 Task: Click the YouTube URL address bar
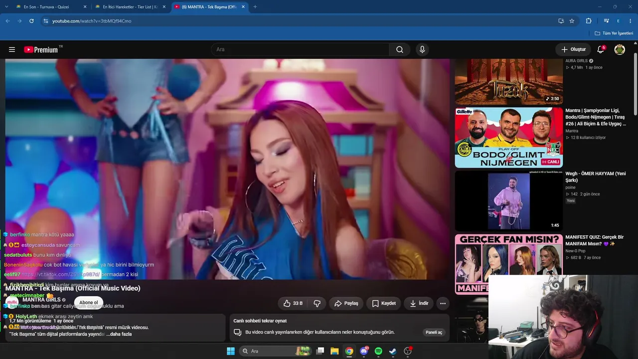click(299, 21)
